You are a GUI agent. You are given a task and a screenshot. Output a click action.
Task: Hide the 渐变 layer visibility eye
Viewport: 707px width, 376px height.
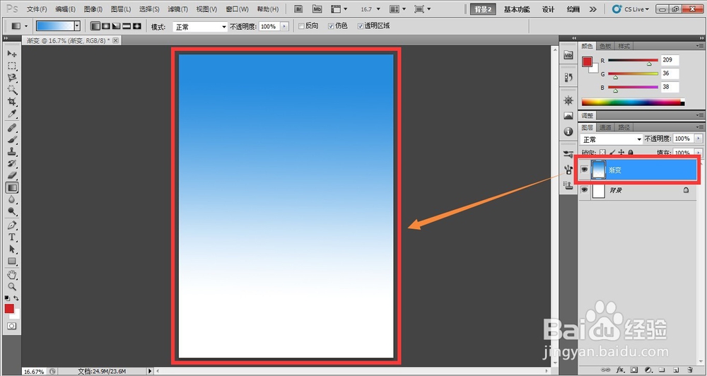tap(585, 170)
